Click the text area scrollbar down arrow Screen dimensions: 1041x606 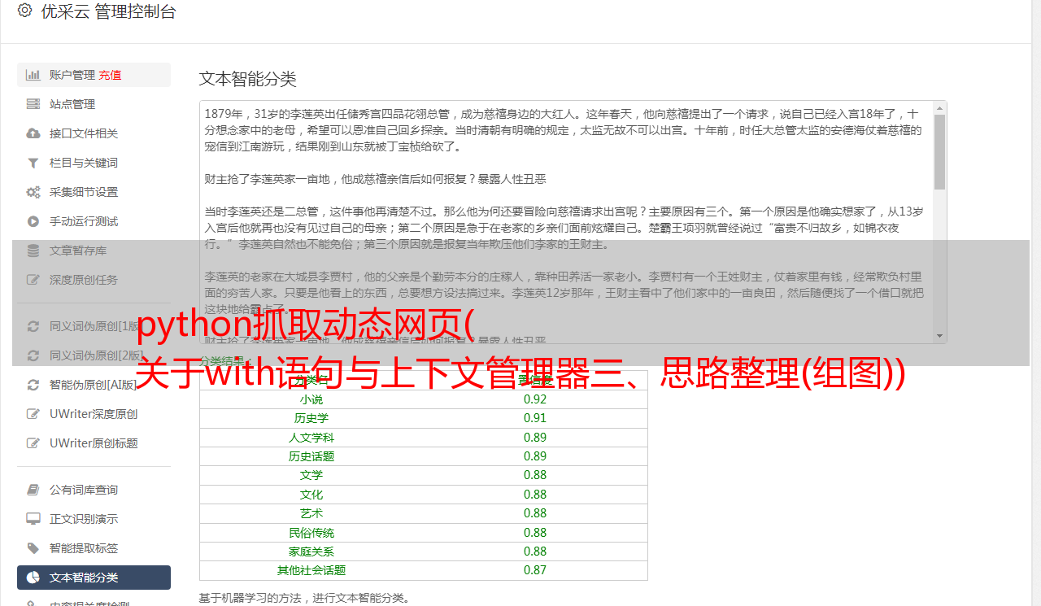point(940,336)
